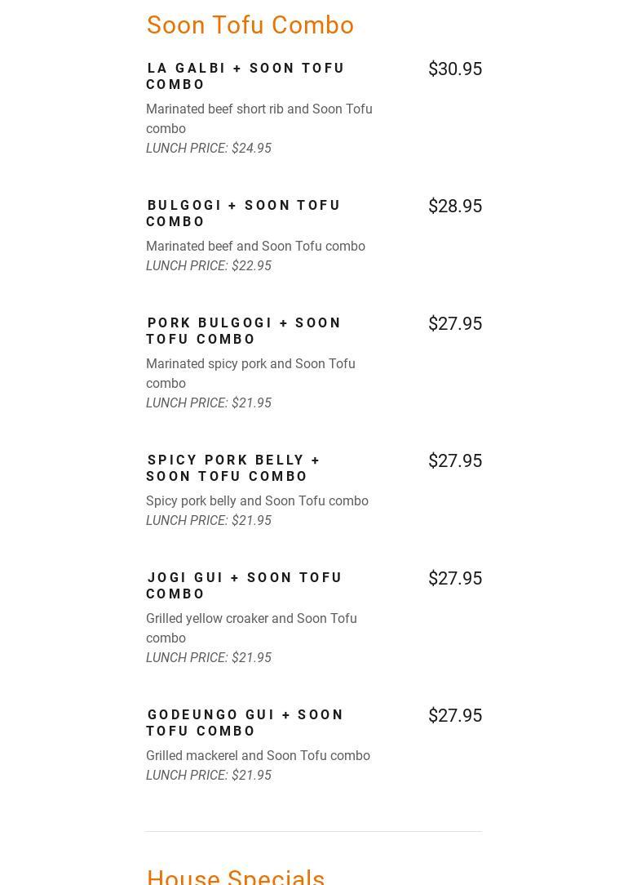Open Jogi Gui + Soon Tofu Combo item

(x=244, y=585)
